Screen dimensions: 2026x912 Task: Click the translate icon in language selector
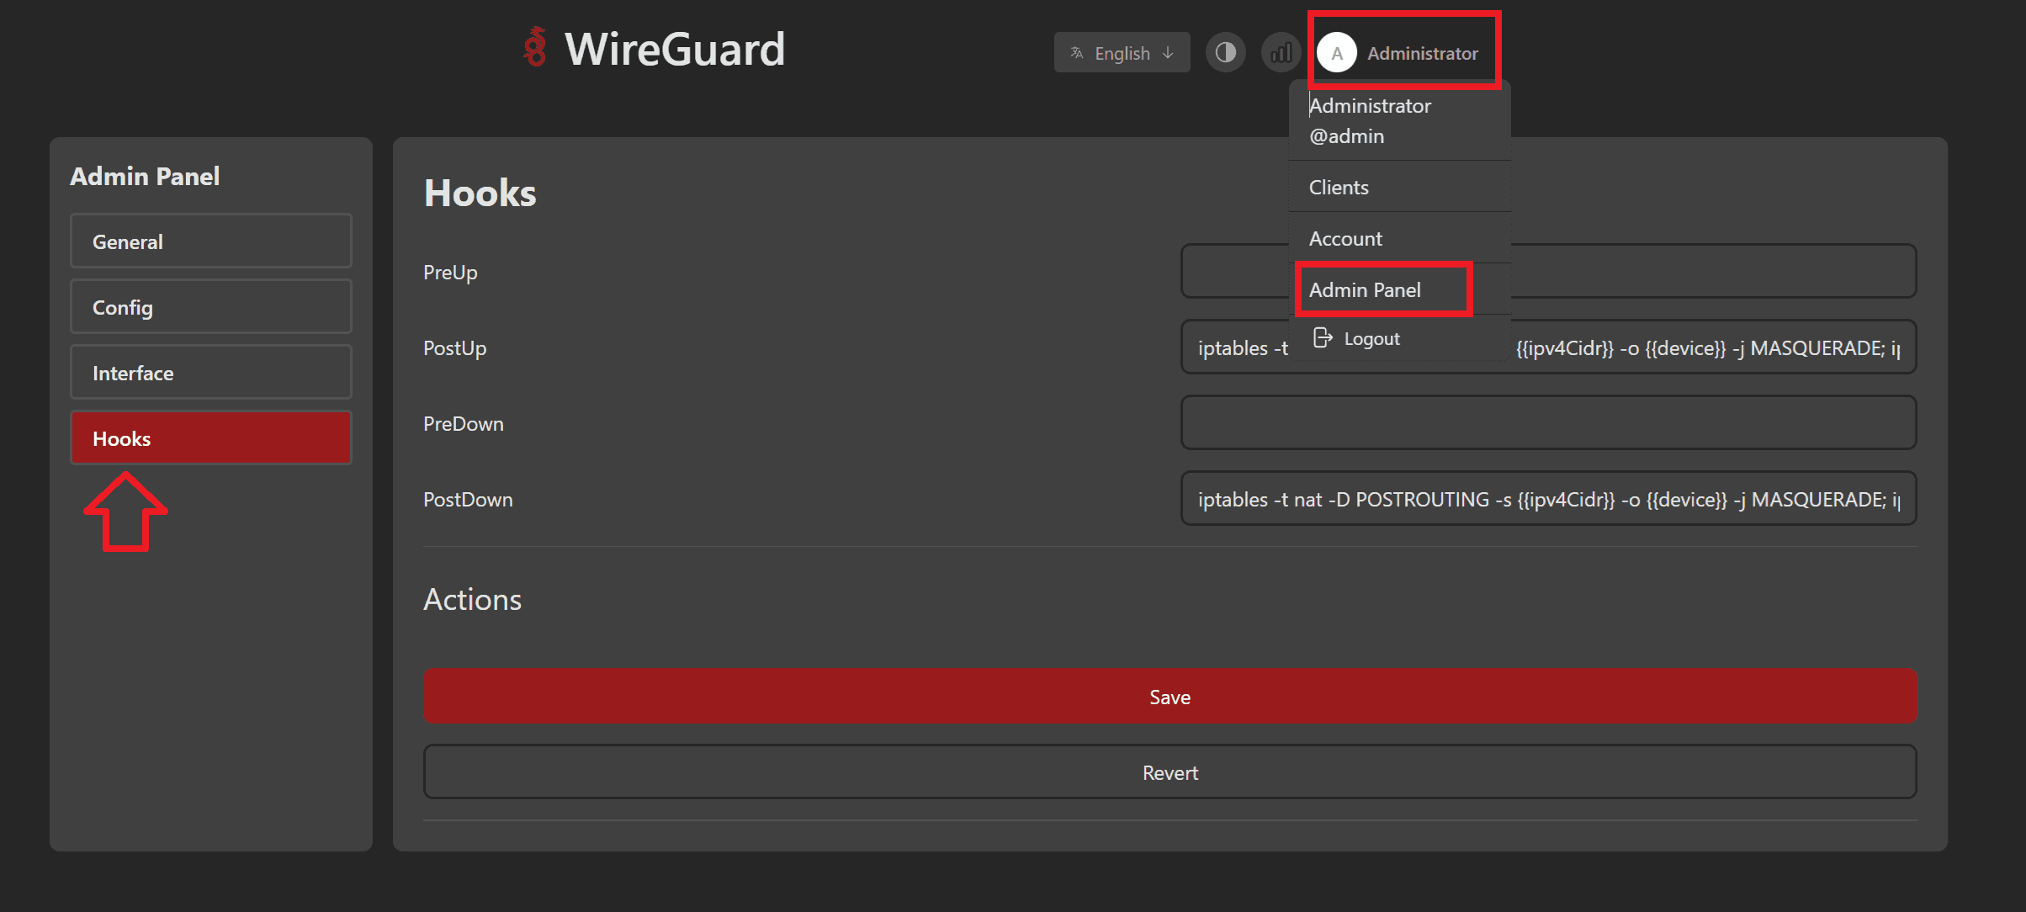(1077, 53)
